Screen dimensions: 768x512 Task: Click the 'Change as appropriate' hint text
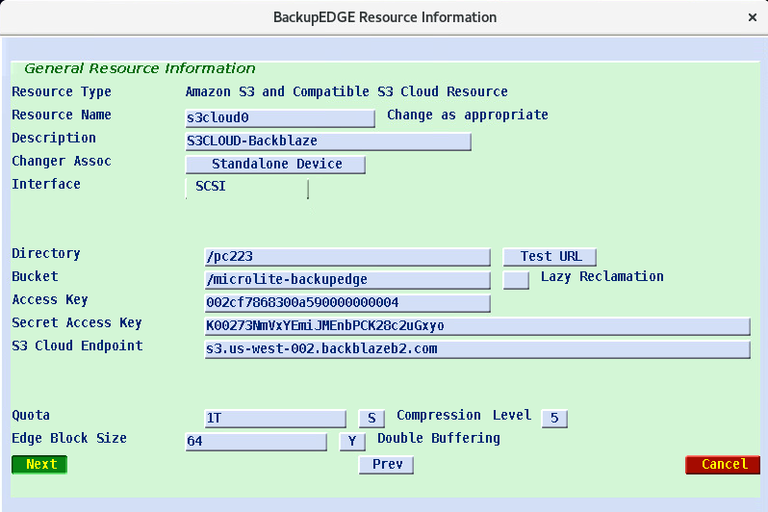pyautogui.click(x=468, y=115)
